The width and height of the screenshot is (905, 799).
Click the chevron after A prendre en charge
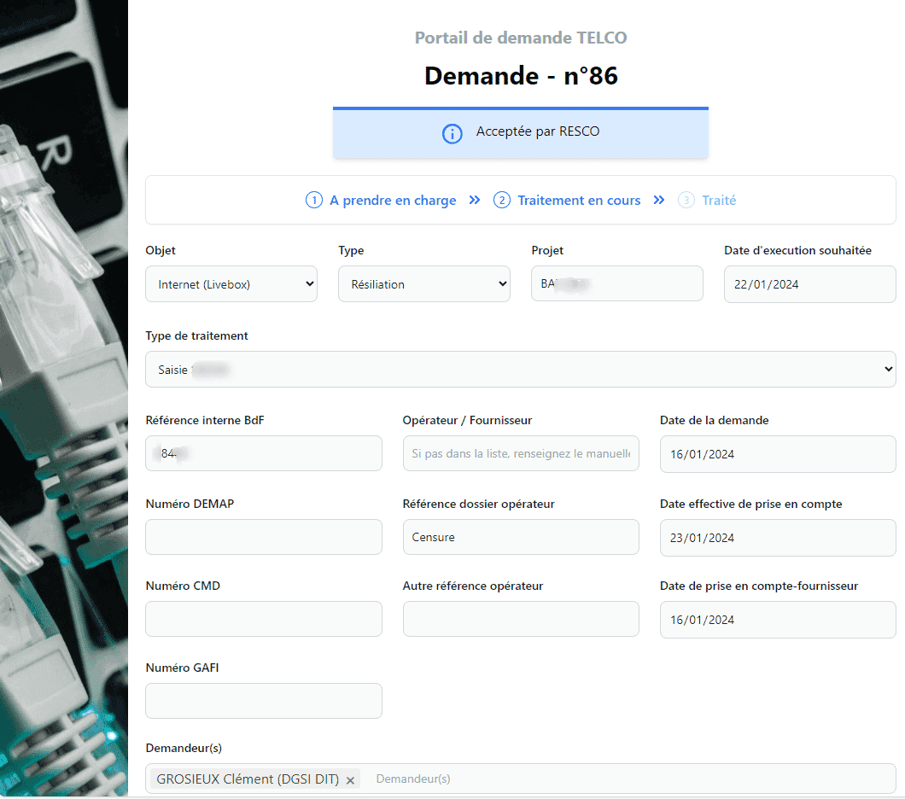point(475,201)
